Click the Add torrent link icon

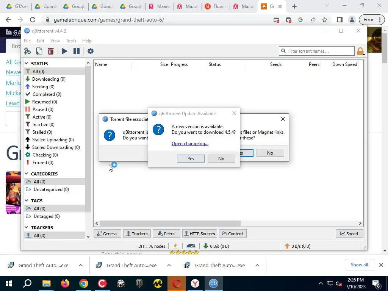coord(27,51)
